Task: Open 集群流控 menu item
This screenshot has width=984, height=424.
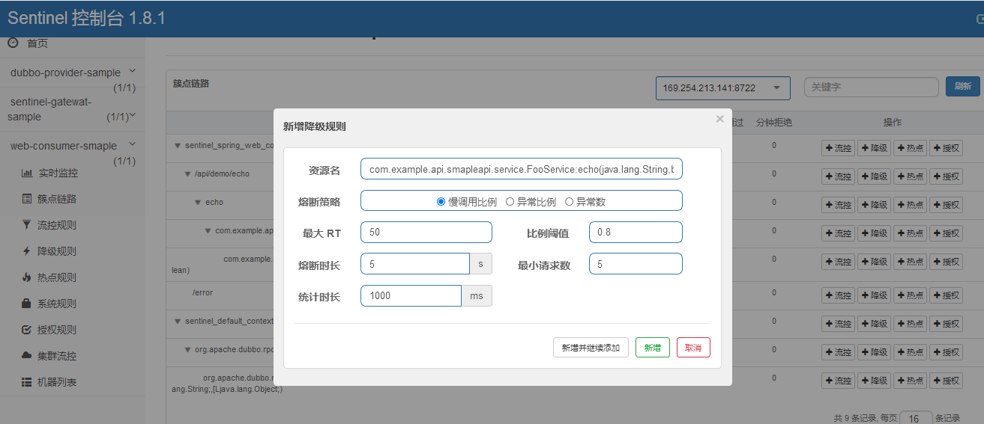Action: 57,356
